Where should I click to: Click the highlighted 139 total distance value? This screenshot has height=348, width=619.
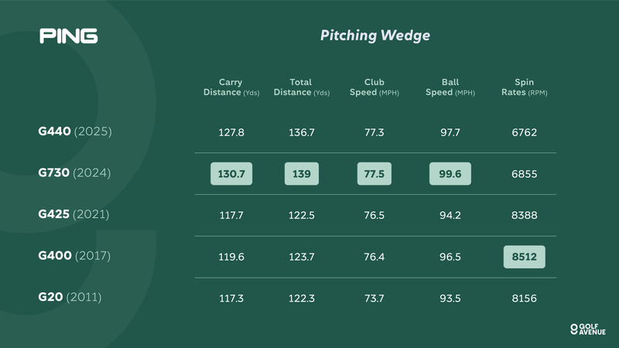(301, 174)
